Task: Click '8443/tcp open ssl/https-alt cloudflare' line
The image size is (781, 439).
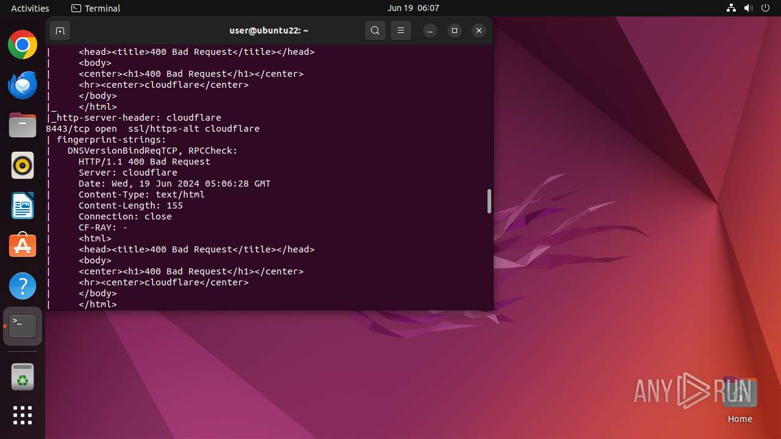Action: [x=153, y=129]
